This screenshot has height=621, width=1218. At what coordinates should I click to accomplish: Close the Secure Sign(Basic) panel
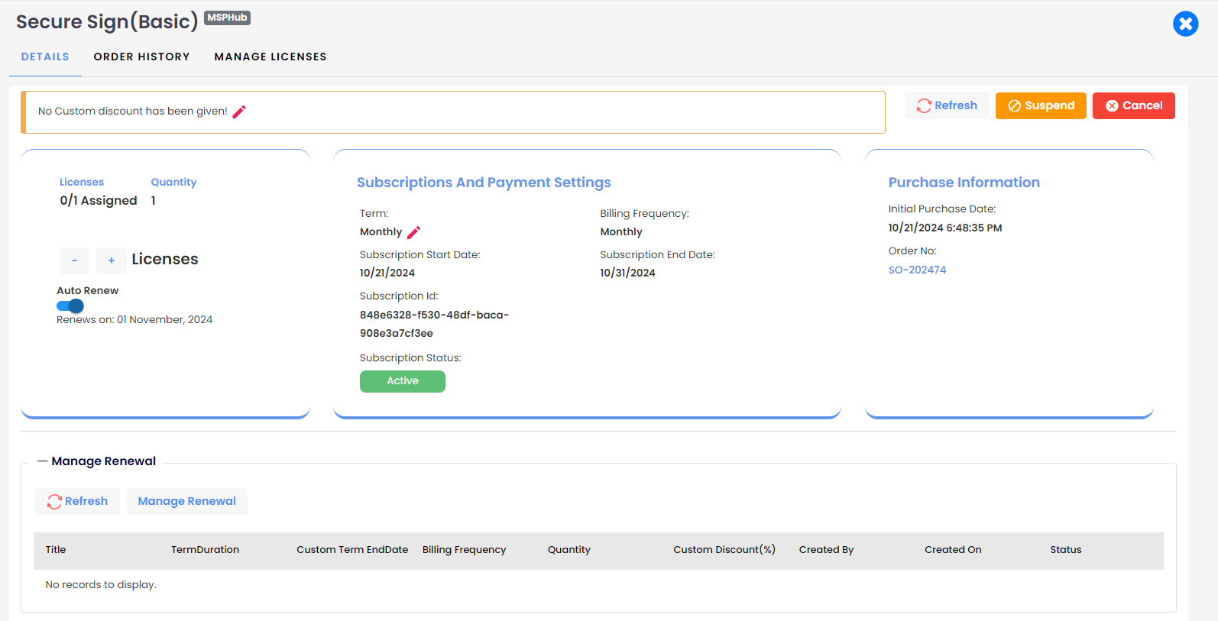[1185, 24]
